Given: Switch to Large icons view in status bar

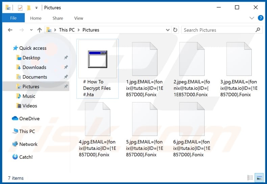Looking at the screenshot, I should pyautogui.click(x=259, y=178).
